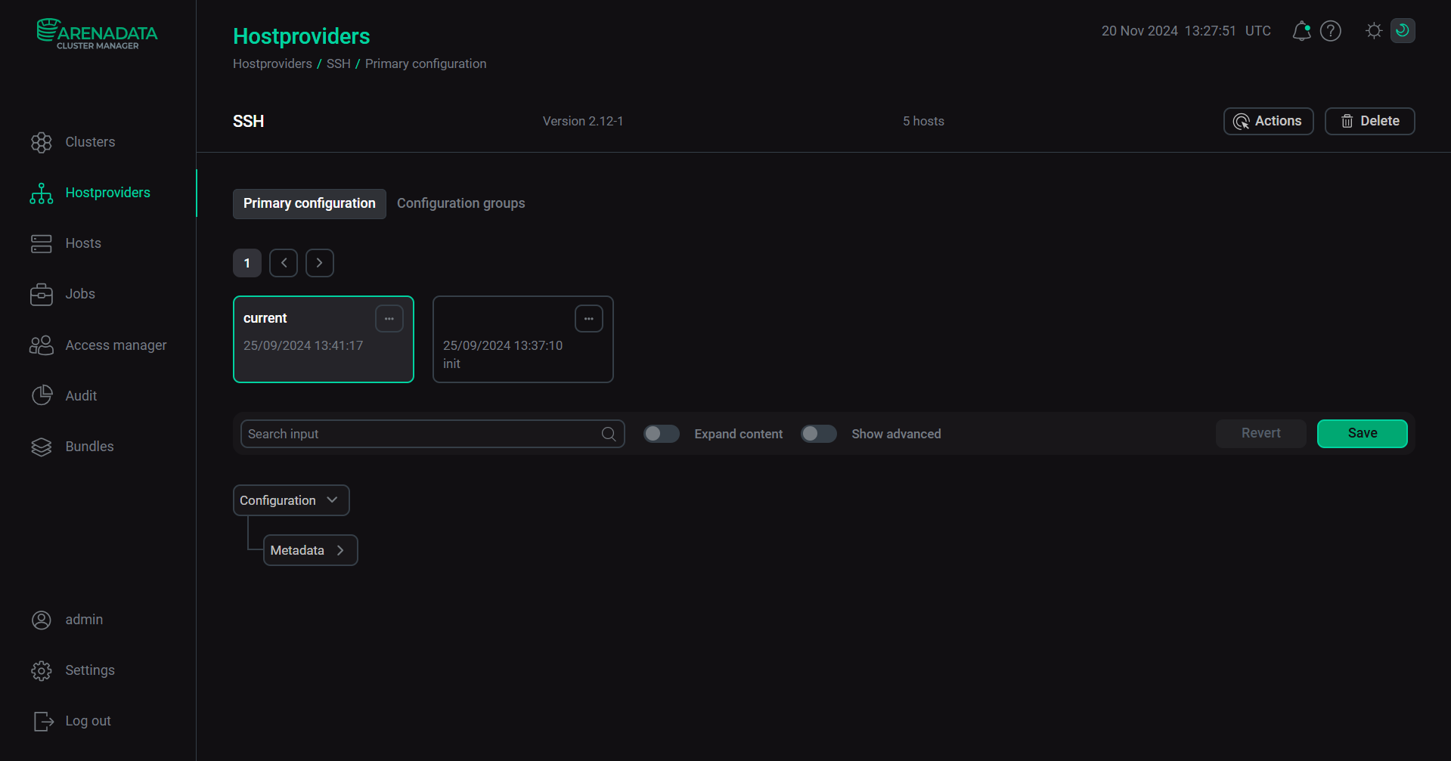Select the init configuration card
Viewport: 1451px width, 761px height.
(x=523, y=339)
